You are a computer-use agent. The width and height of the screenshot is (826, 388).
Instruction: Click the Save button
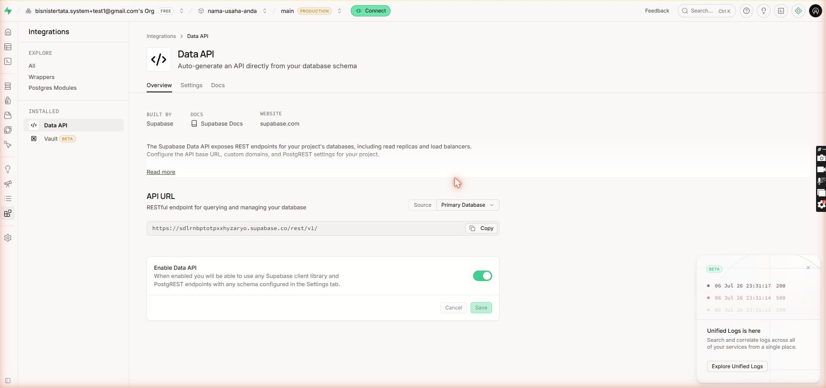481,308
